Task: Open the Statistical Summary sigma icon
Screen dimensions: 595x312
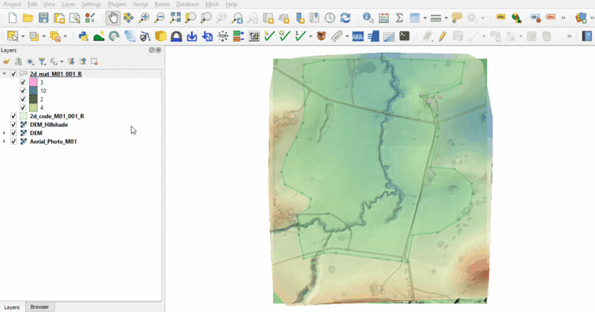Action: click(399, 18)
